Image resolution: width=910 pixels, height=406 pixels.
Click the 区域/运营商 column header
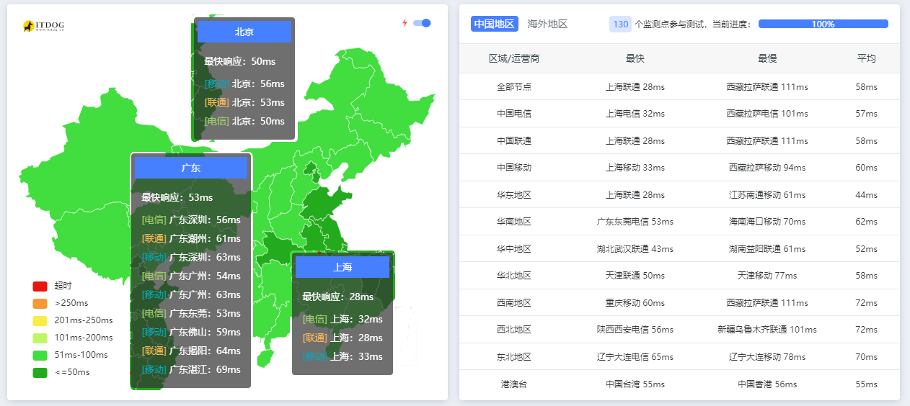[513, 58]
